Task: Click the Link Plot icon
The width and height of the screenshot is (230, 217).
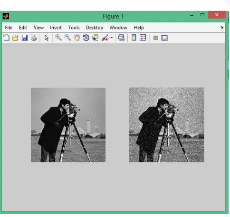Action: coord(122,38)
